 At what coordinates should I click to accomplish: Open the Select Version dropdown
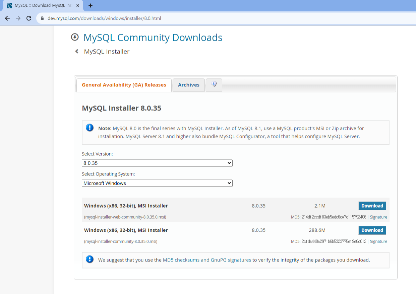157,163
